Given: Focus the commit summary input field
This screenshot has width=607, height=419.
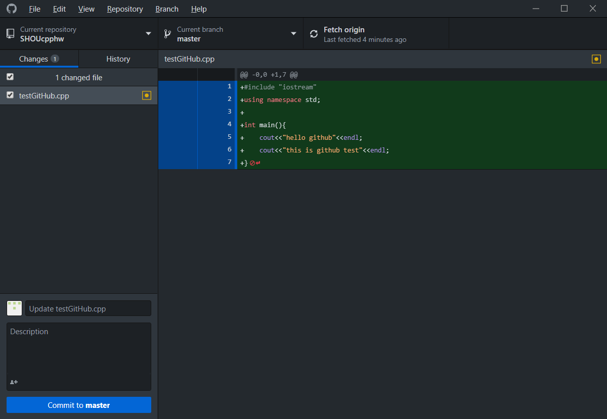Looking at the screenshot, I should [88, 308].
